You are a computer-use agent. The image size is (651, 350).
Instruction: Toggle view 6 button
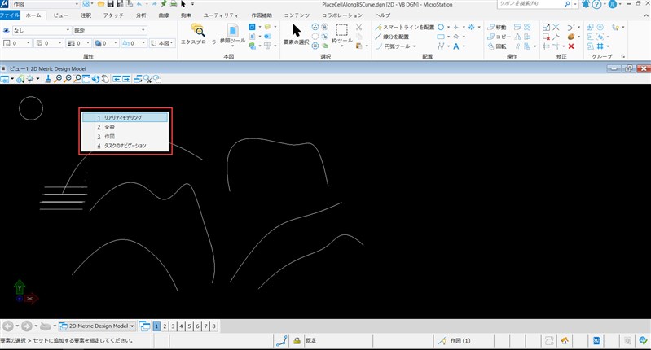click(198, 326)
